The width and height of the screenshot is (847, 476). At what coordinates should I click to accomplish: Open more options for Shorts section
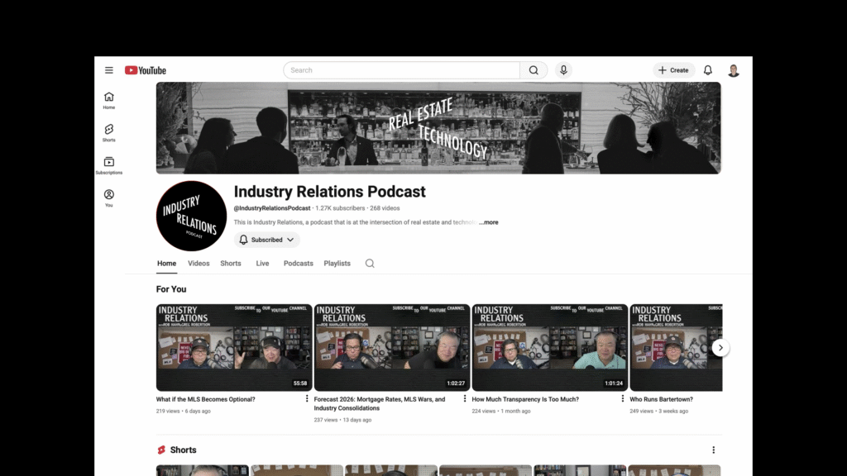[x=713, y=450]
